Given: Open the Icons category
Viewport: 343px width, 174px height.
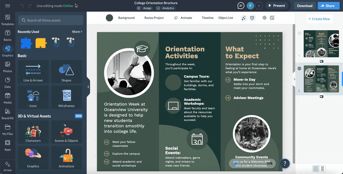Looking at the screenshot, I should [x=33, y=98].
